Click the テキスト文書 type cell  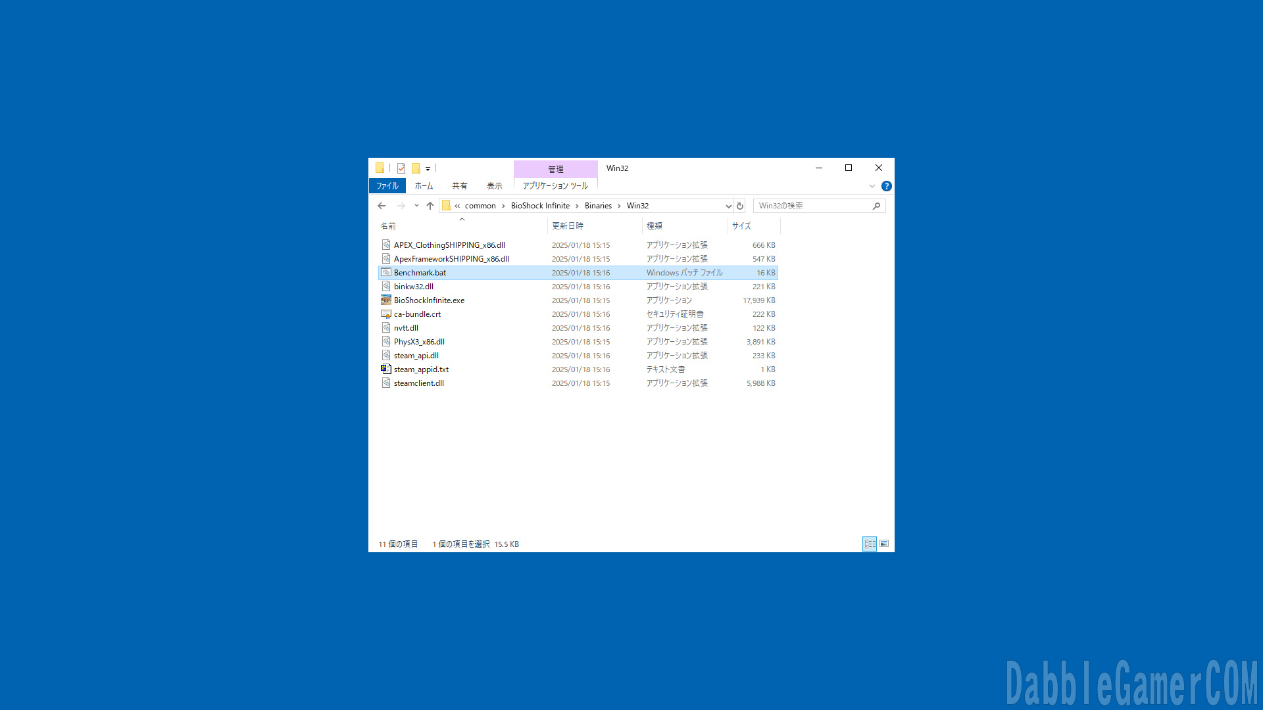click(666, 369)
